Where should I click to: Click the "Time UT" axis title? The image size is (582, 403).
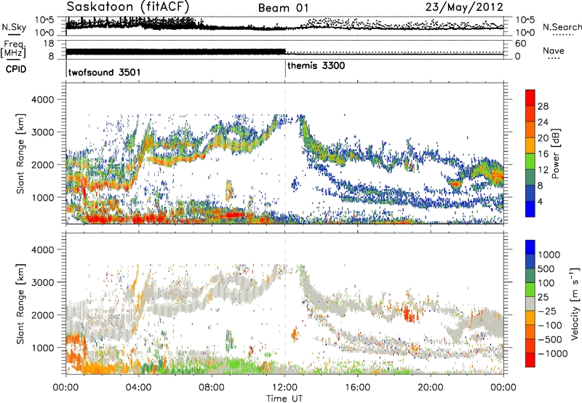coord(284,399)
